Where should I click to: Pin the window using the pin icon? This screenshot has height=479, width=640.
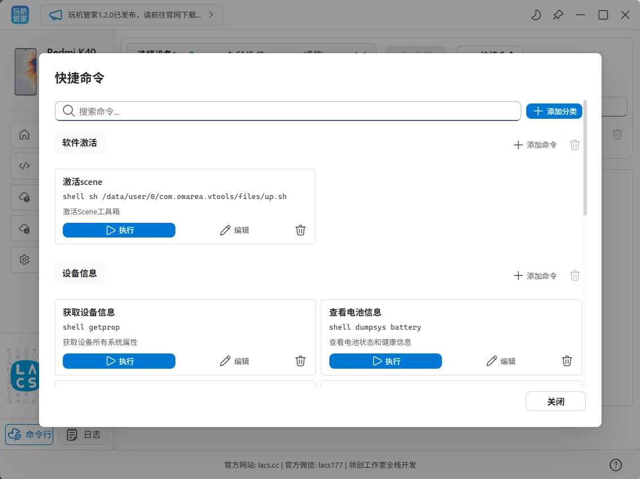point(558,15)
